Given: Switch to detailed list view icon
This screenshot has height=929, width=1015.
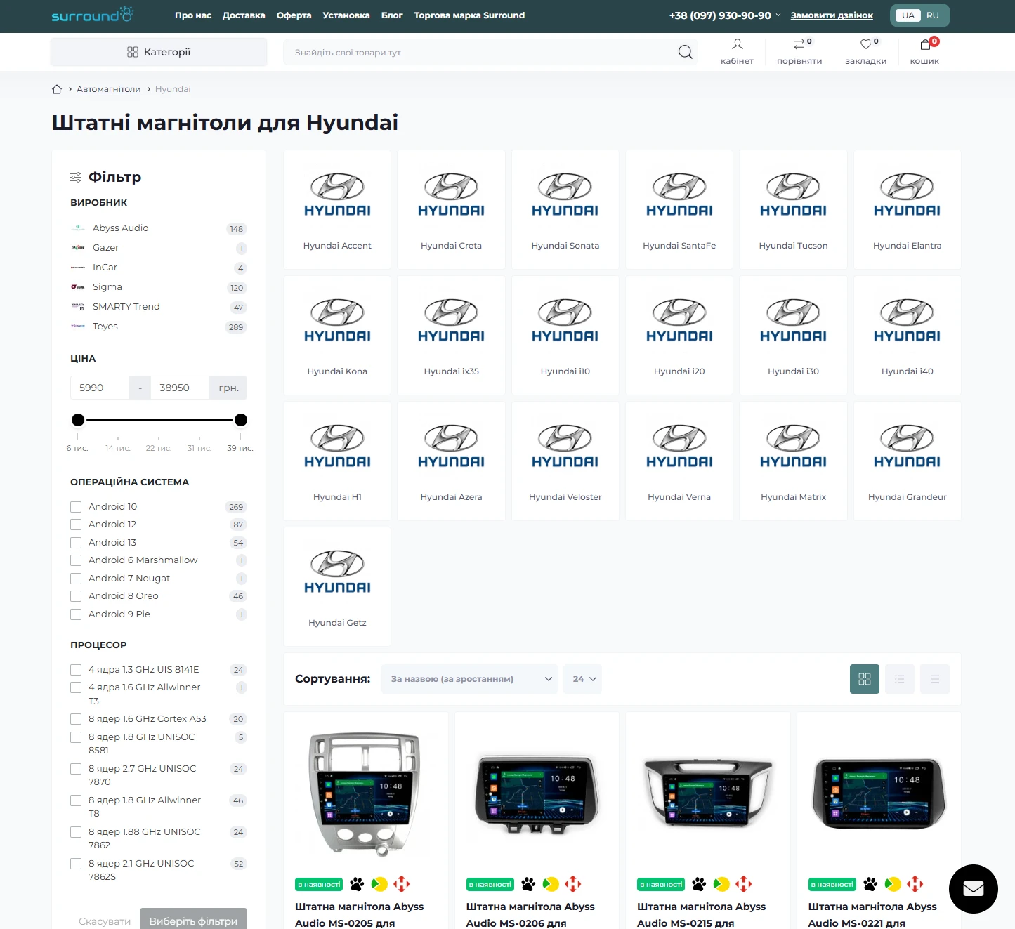Looking at the screenshot, I should click(899, 679).
